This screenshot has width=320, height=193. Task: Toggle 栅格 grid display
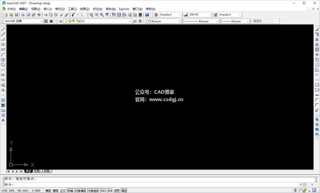coord(55,191)
